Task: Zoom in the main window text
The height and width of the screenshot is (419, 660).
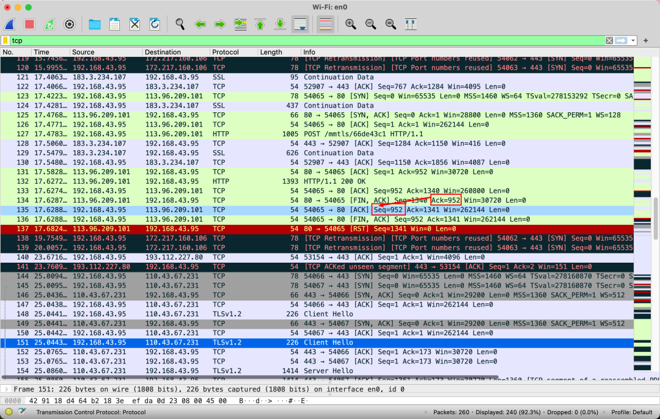Action: click(x=350, y=24)
